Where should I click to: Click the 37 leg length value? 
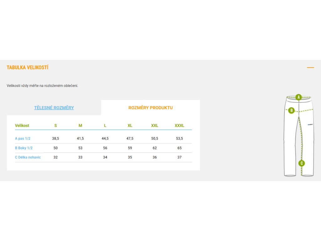point(179,157)
